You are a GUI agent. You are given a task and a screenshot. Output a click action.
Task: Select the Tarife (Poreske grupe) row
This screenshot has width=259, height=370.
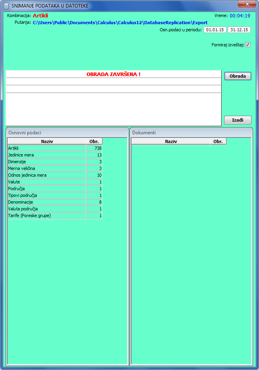47,216
